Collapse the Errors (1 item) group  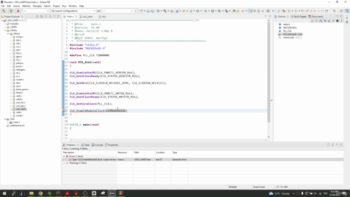[64, 157]
